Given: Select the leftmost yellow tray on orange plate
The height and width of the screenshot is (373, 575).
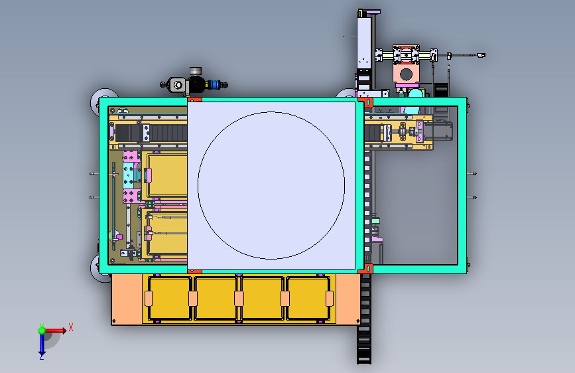Looking at the screenshot, I should pos(170,299).
